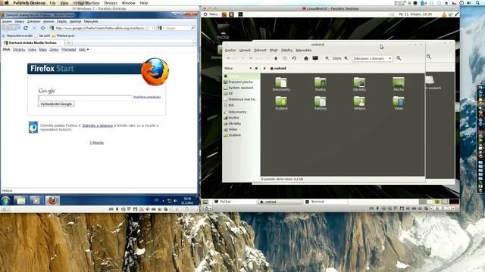Click the search magnifier in Firefox search box
The image size is (485, 272).
click(192, 28)
